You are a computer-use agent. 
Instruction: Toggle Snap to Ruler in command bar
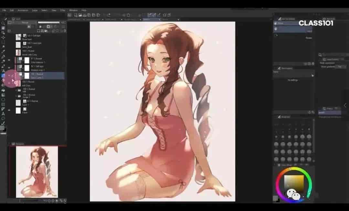tap(150, 15)
